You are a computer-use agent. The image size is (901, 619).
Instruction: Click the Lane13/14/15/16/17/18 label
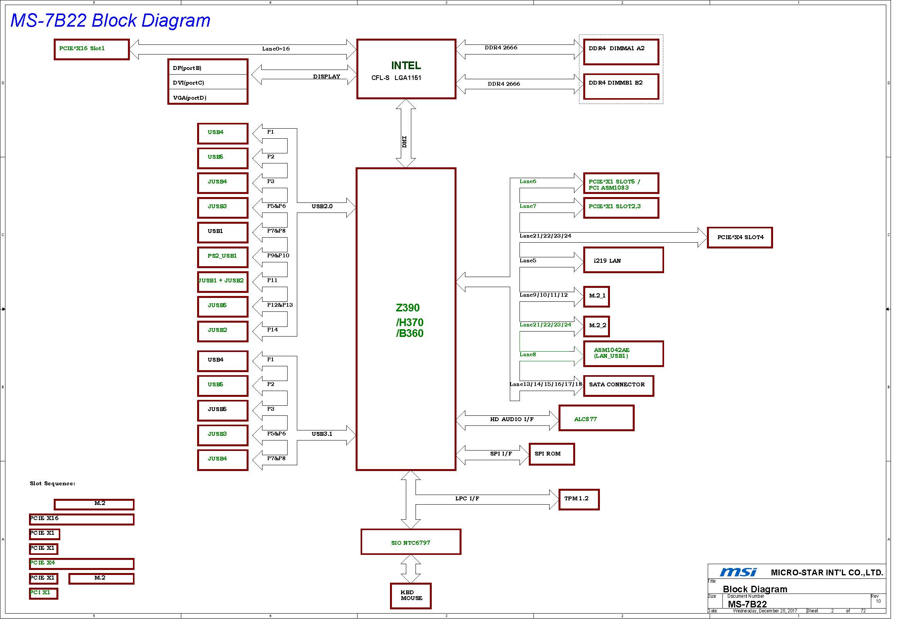click(546, 384)
